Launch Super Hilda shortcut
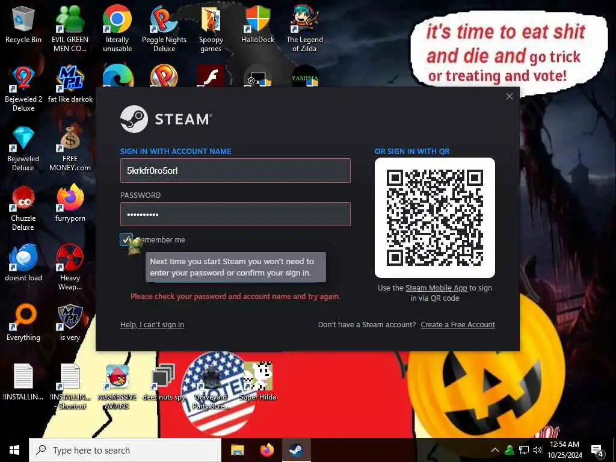 click(x=257, y=382)
